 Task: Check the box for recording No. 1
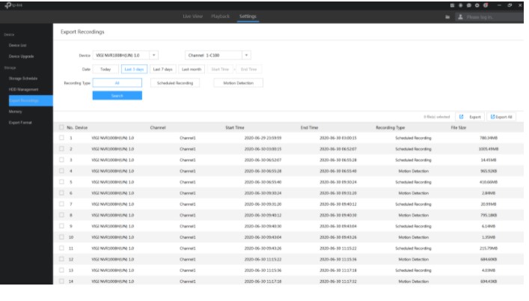point(61,138)
